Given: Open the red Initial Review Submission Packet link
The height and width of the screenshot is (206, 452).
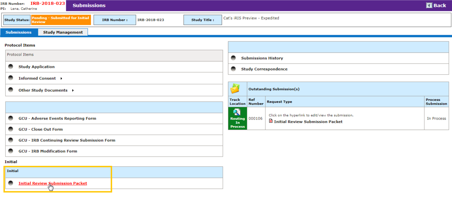Looking at the screenshot, I should [53, 183].
